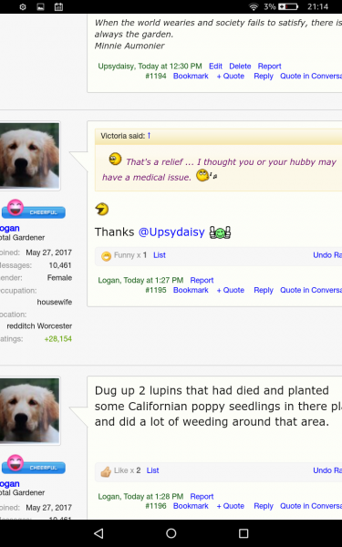Click Upsydaisy, Today at 12:30 PM

point(150,66)
